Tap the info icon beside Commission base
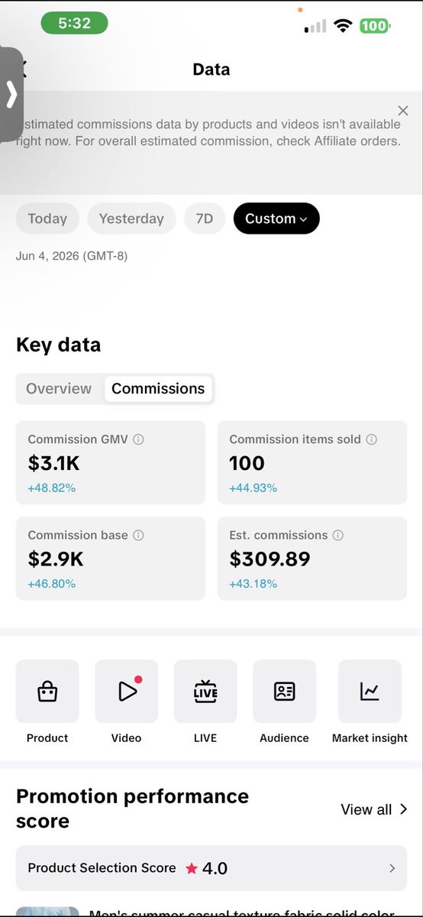The height and width of the screenshot is (917, 423). point(138,536)
